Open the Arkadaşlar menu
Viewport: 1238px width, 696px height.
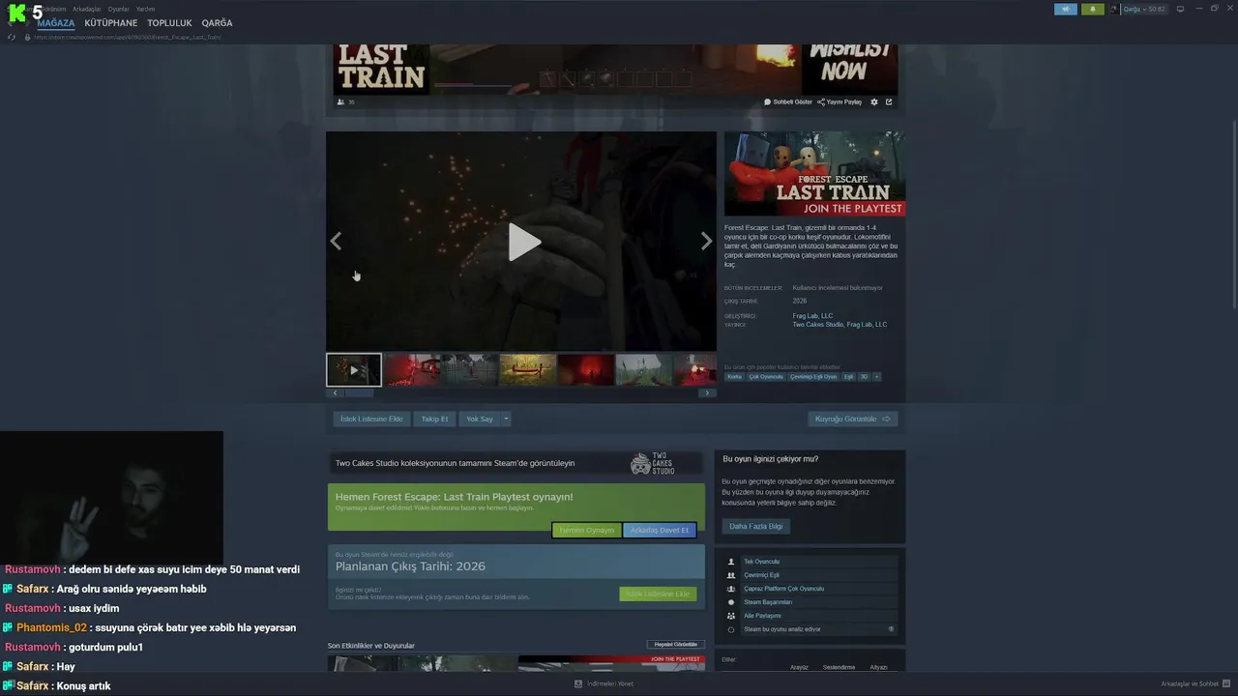[x=87, y=9]
